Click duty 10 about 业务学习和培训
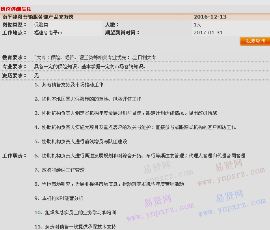 coord(75,213)
